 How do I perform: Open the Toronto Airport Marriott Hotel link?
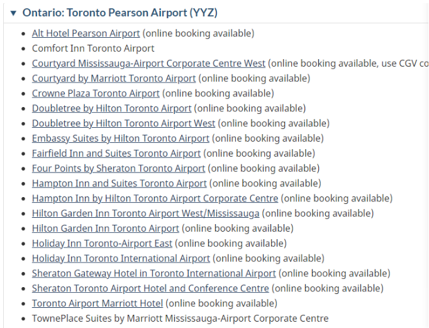[x=97, y=303]
